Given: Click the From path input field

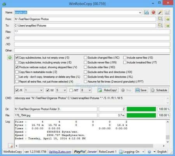Looking at the screenshot, I should click(x=85, y=19).
